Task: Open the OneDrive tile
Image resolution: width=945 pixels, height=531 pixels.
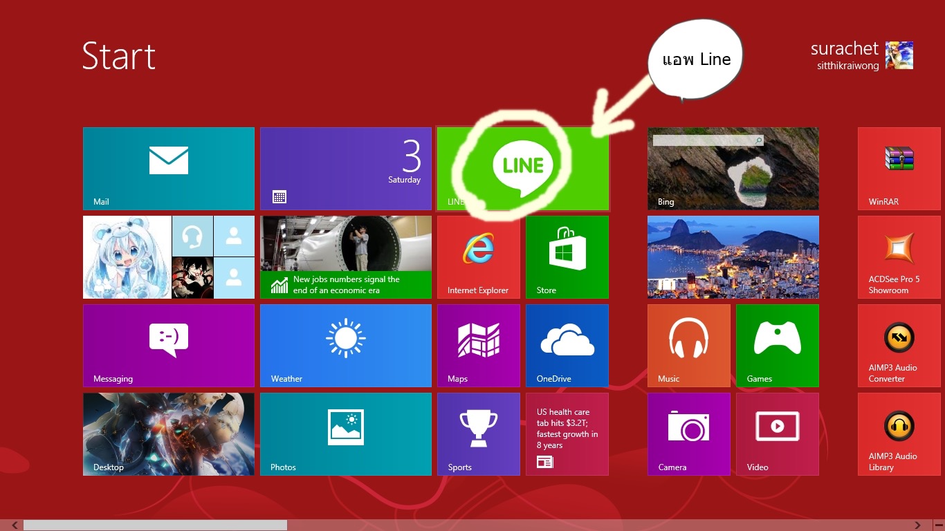Action: tap(567, 346)
